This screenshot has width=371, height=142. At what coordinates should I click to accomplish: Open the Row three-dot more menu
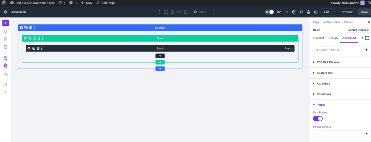tap(43, 38)
